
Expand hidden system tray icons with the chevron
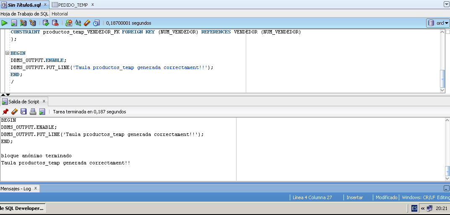tap(422, 208)
